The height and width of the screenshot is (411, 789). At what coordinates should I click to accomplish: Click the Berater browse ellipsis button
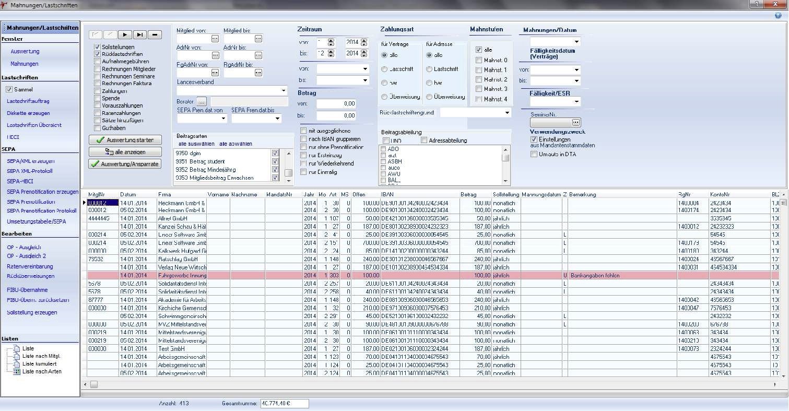(x=202, y=101)
